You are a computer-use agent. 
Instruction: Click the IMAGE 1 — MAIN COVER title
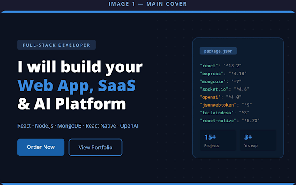pos(148,4)
